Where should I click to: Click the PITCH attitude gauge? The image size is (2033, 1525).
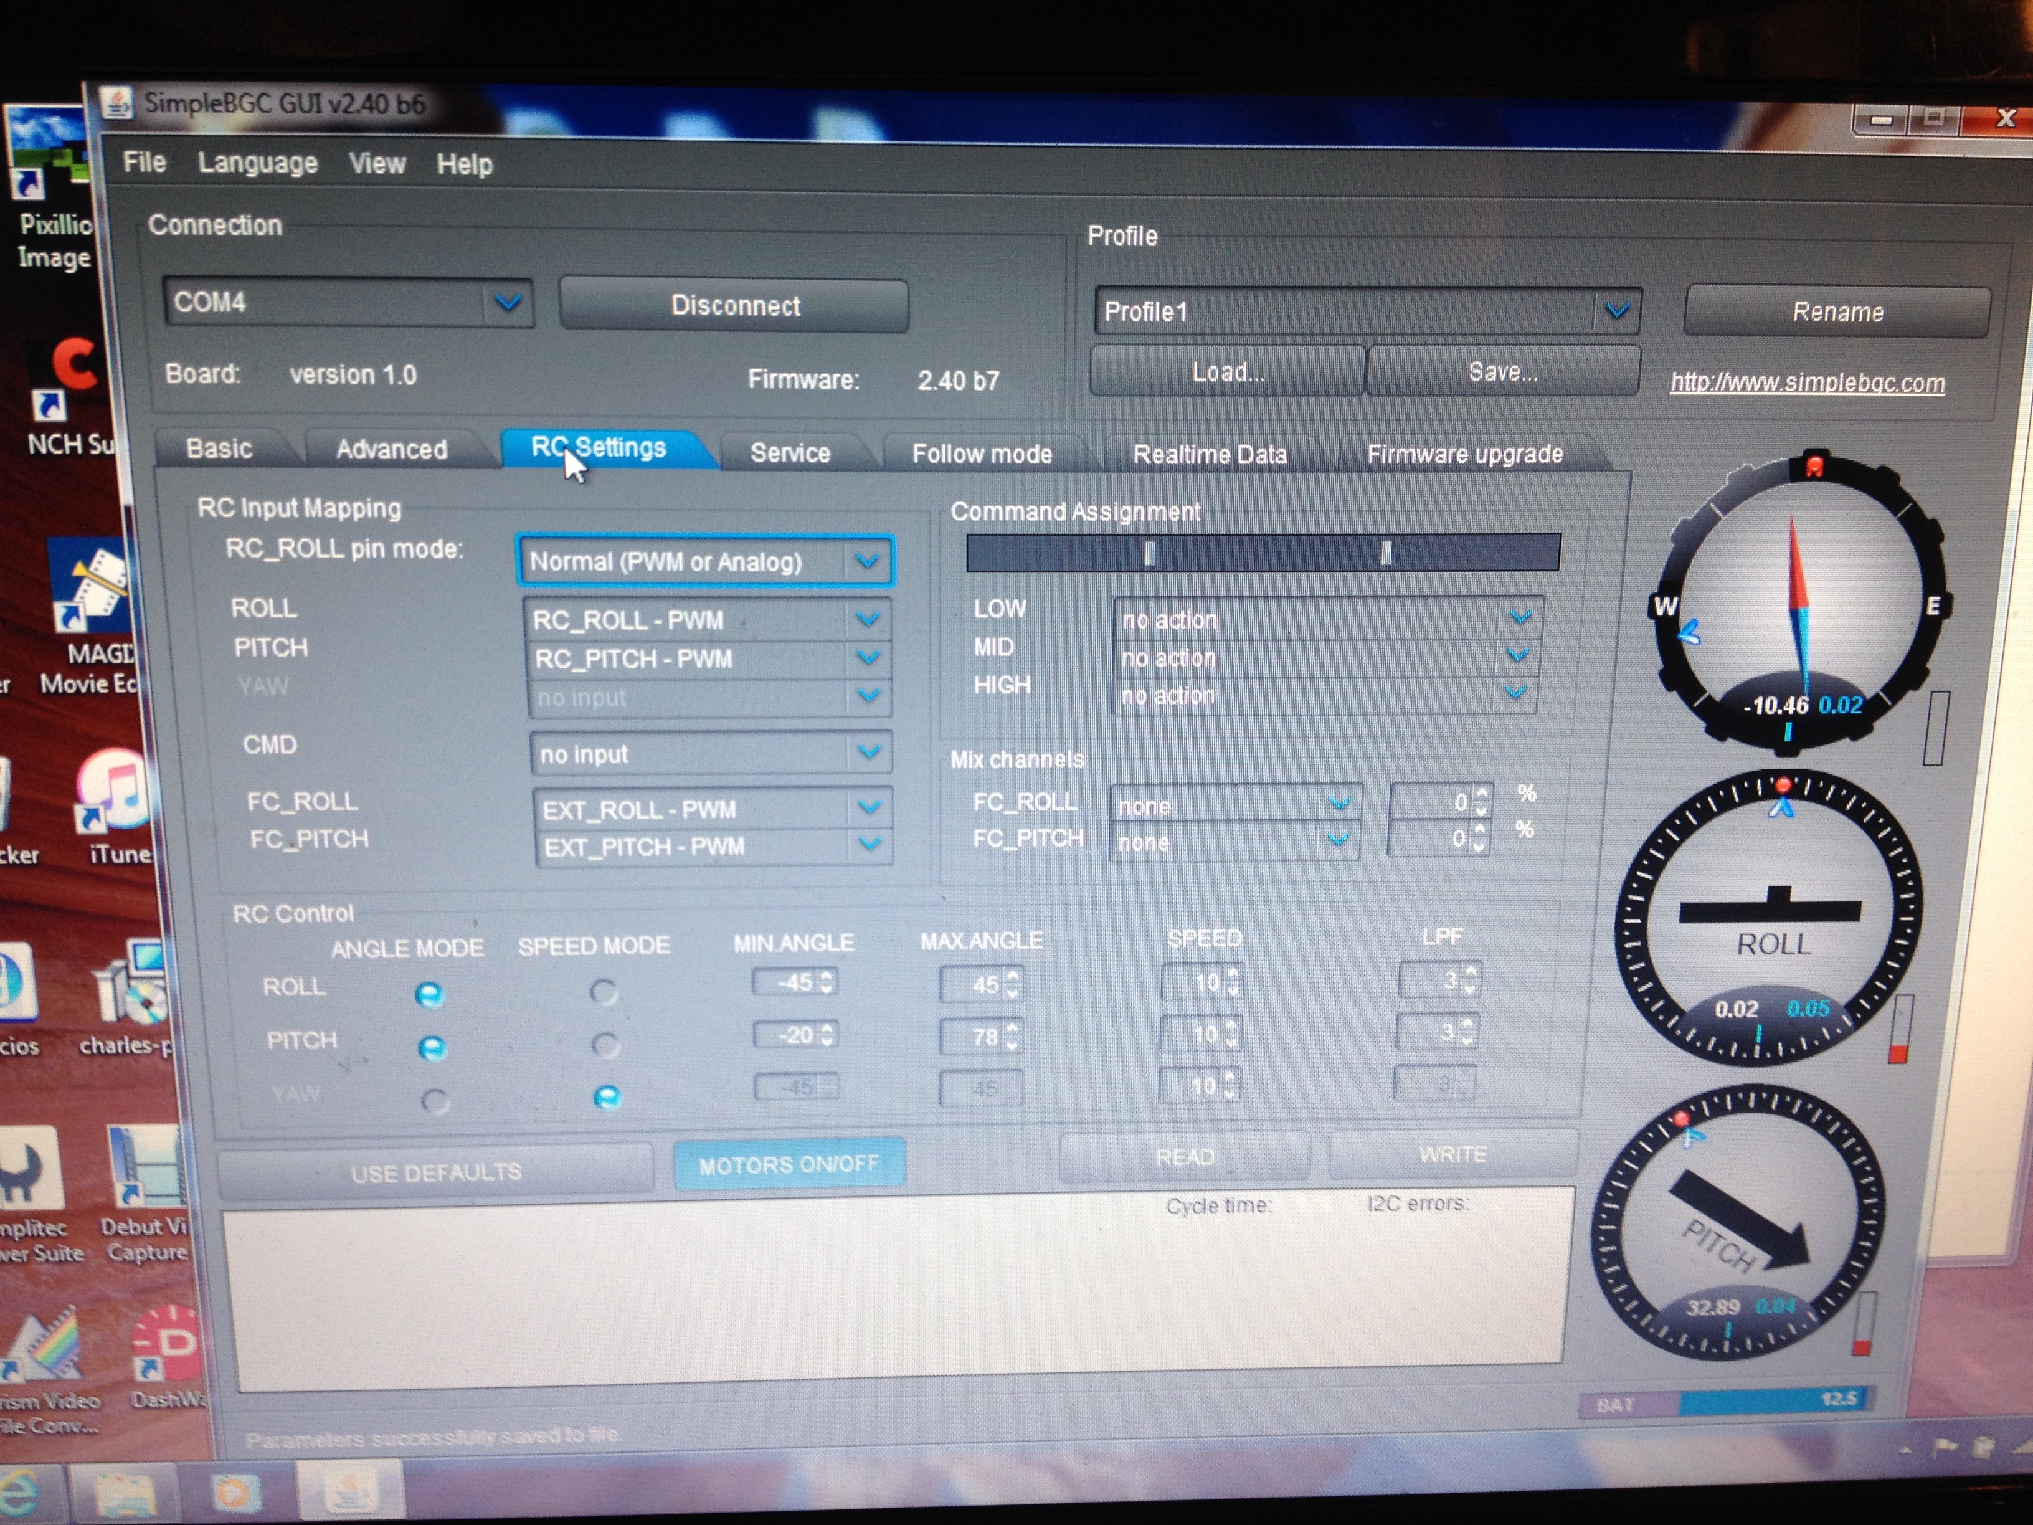(x=1739, y=1224)
